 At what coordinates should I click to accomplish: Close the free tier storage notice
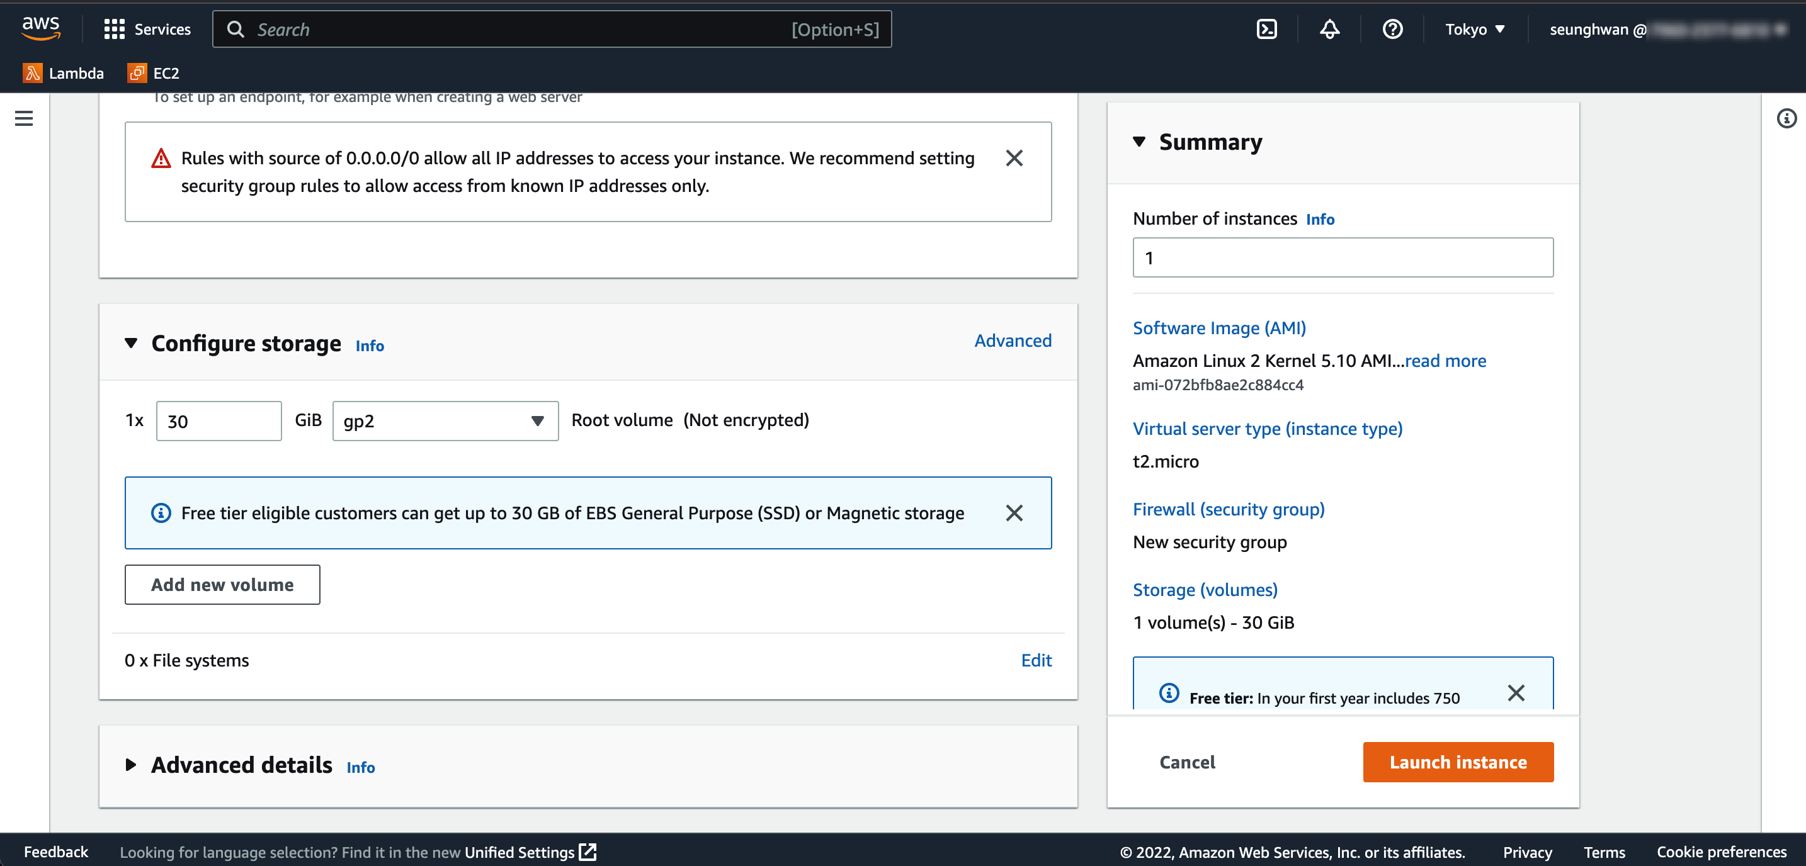pyautogui.click(x=1014, y=513)
